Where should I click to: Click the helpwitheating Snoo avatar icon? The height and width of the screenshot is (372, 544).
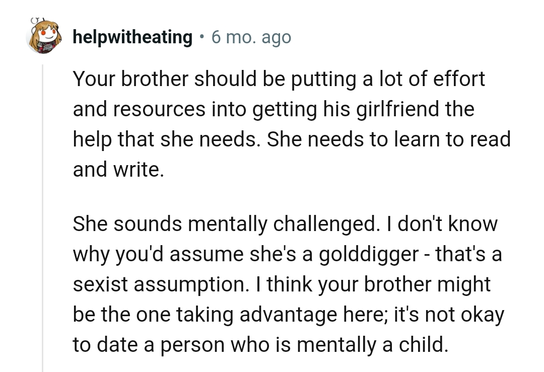44,37
